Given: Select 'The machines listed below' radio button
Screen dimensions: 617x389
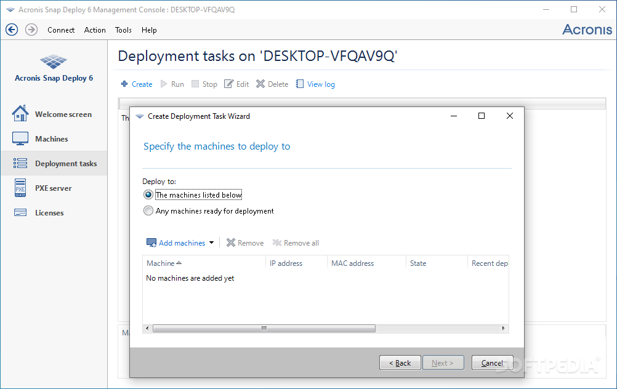Looking at the screenshot, I should 148,194.
